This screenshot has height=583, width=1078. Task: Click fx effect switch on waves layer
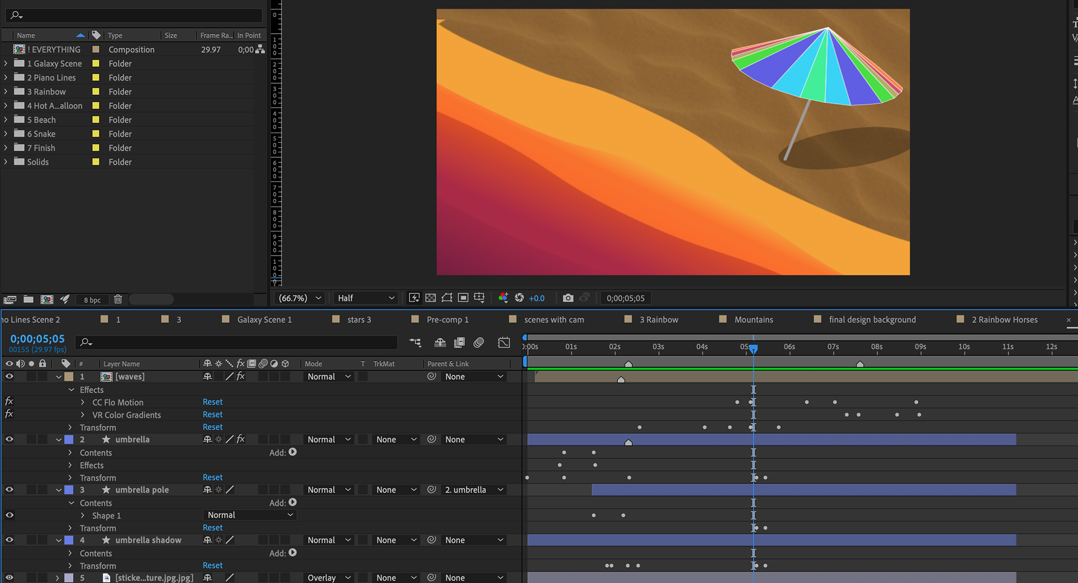240,376
